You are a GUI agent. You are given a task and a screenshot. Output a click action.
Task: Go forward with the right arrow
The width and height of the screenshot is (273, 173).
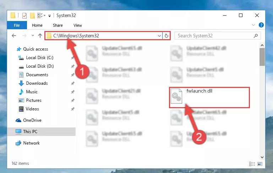pyautogui.click(x=24, y=36)
